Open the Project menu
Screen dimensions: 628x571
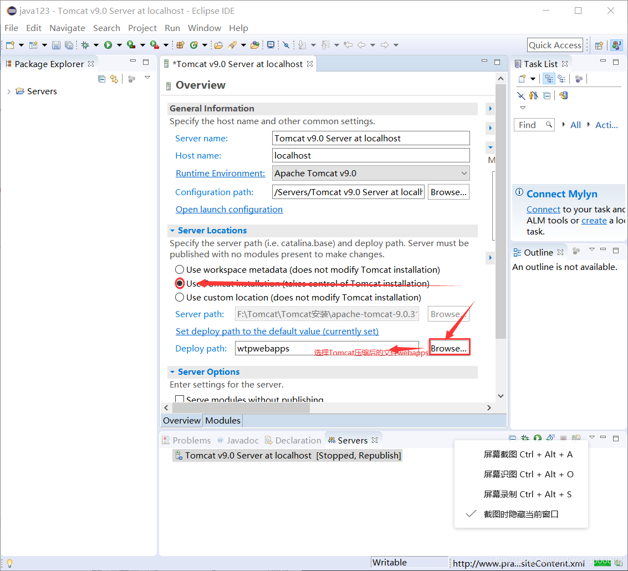tap(142, 28)
